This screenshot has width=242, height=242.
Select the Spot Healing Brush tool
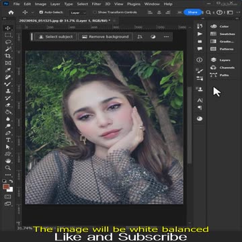coord(8,77)
